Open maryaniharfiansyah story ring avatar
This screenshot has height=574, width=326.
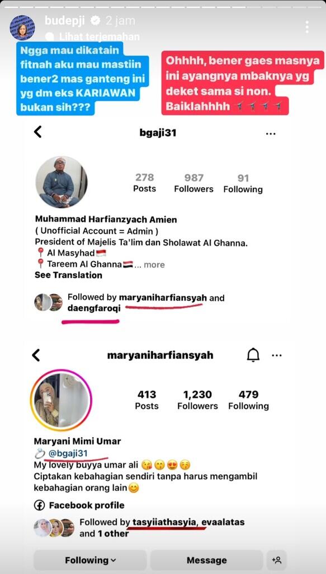[61, 400]
